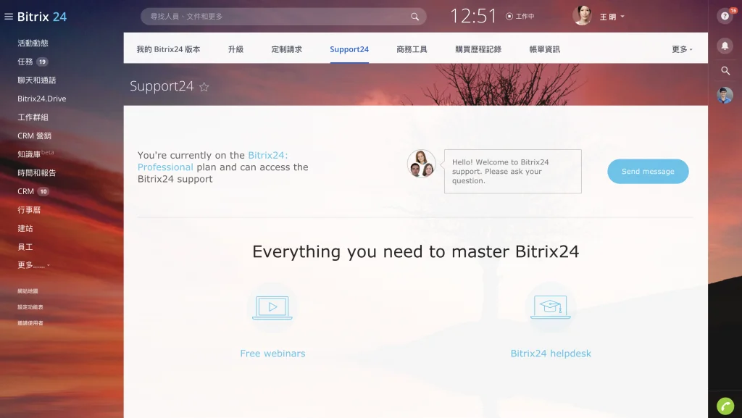Viewport: 742px width, 418px height.
Task: Open help via the question mark icon
Action: click(725, 16)
